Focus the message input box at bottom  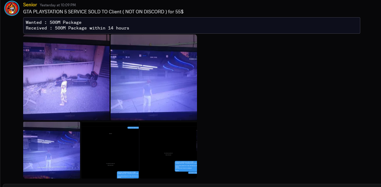(x=190, y=185)
